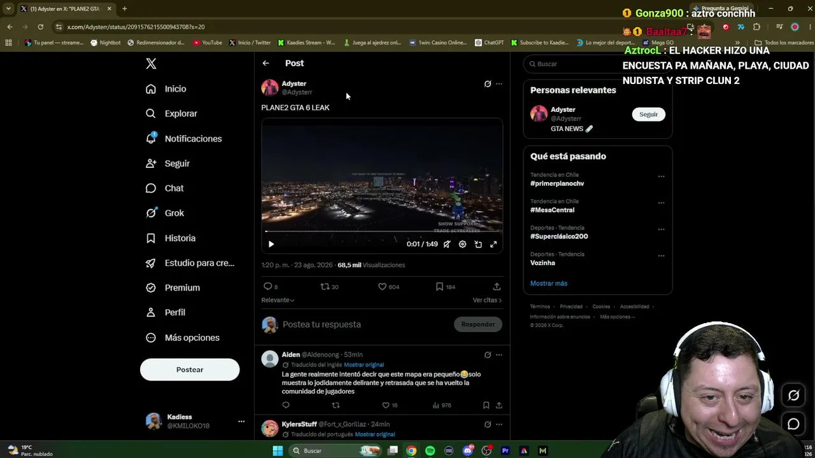Click the Grok icon on Adyster's post
Screen dimensions: 815x458
pos(488,84)
